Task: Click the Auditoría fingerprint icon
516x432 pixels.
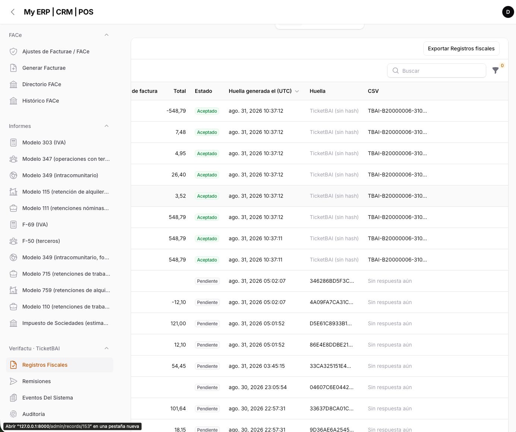Action: tap(13, 414)
